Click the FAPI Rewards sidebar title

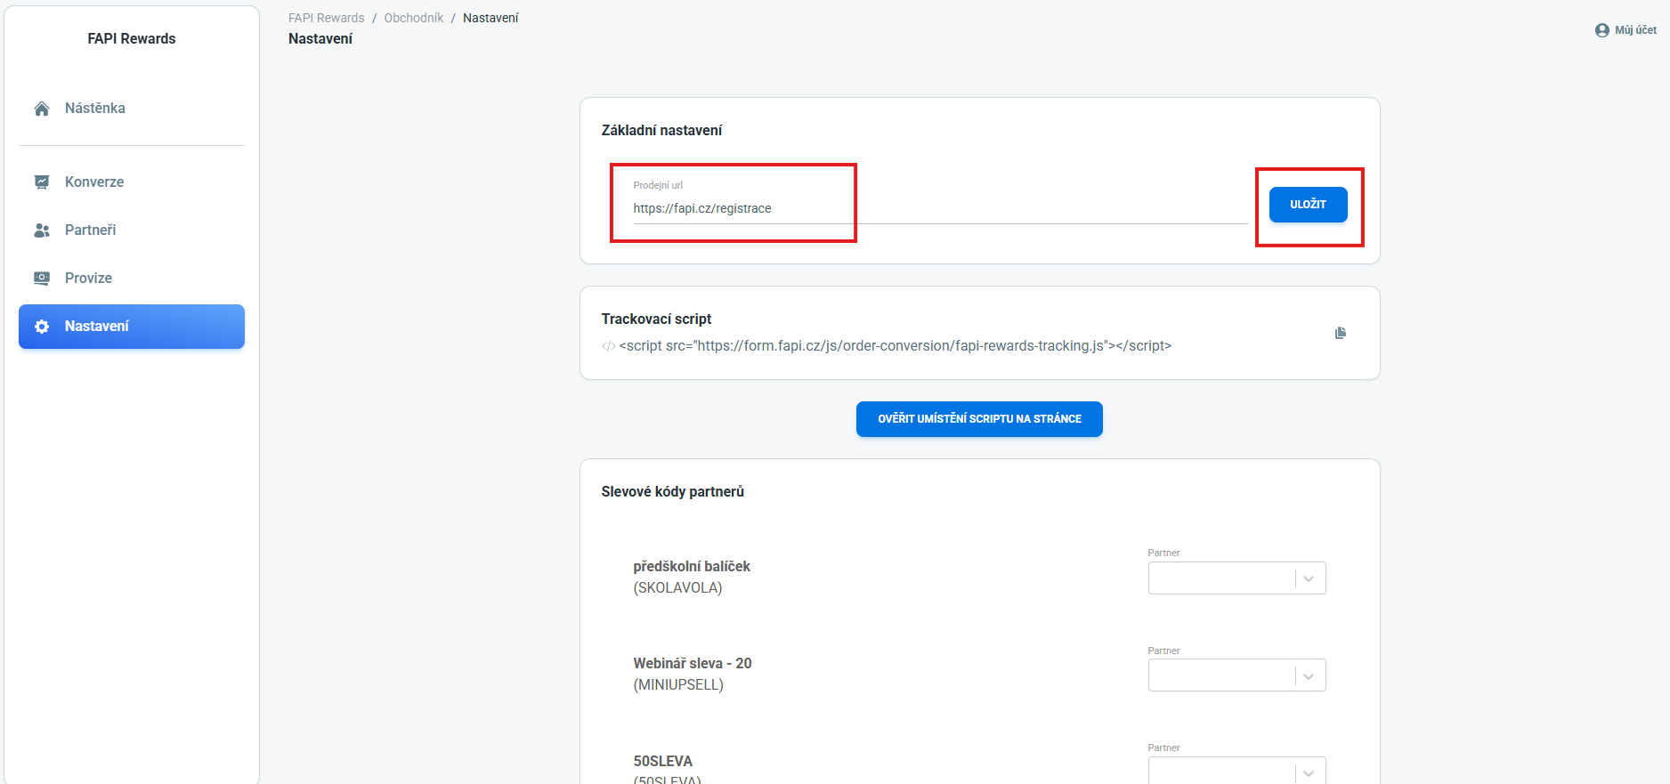point(132,39)
